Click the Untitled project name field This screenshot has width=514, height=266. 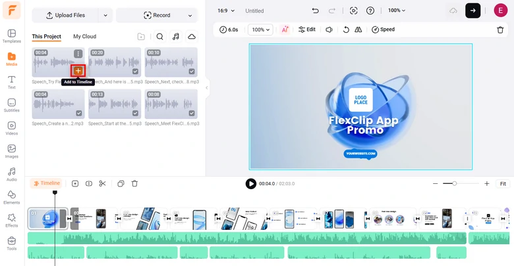click(254, 11)
